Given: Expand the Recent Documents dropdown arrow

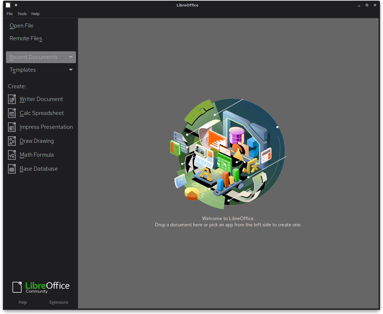Looking at the screenshot, I should point(71,57).
